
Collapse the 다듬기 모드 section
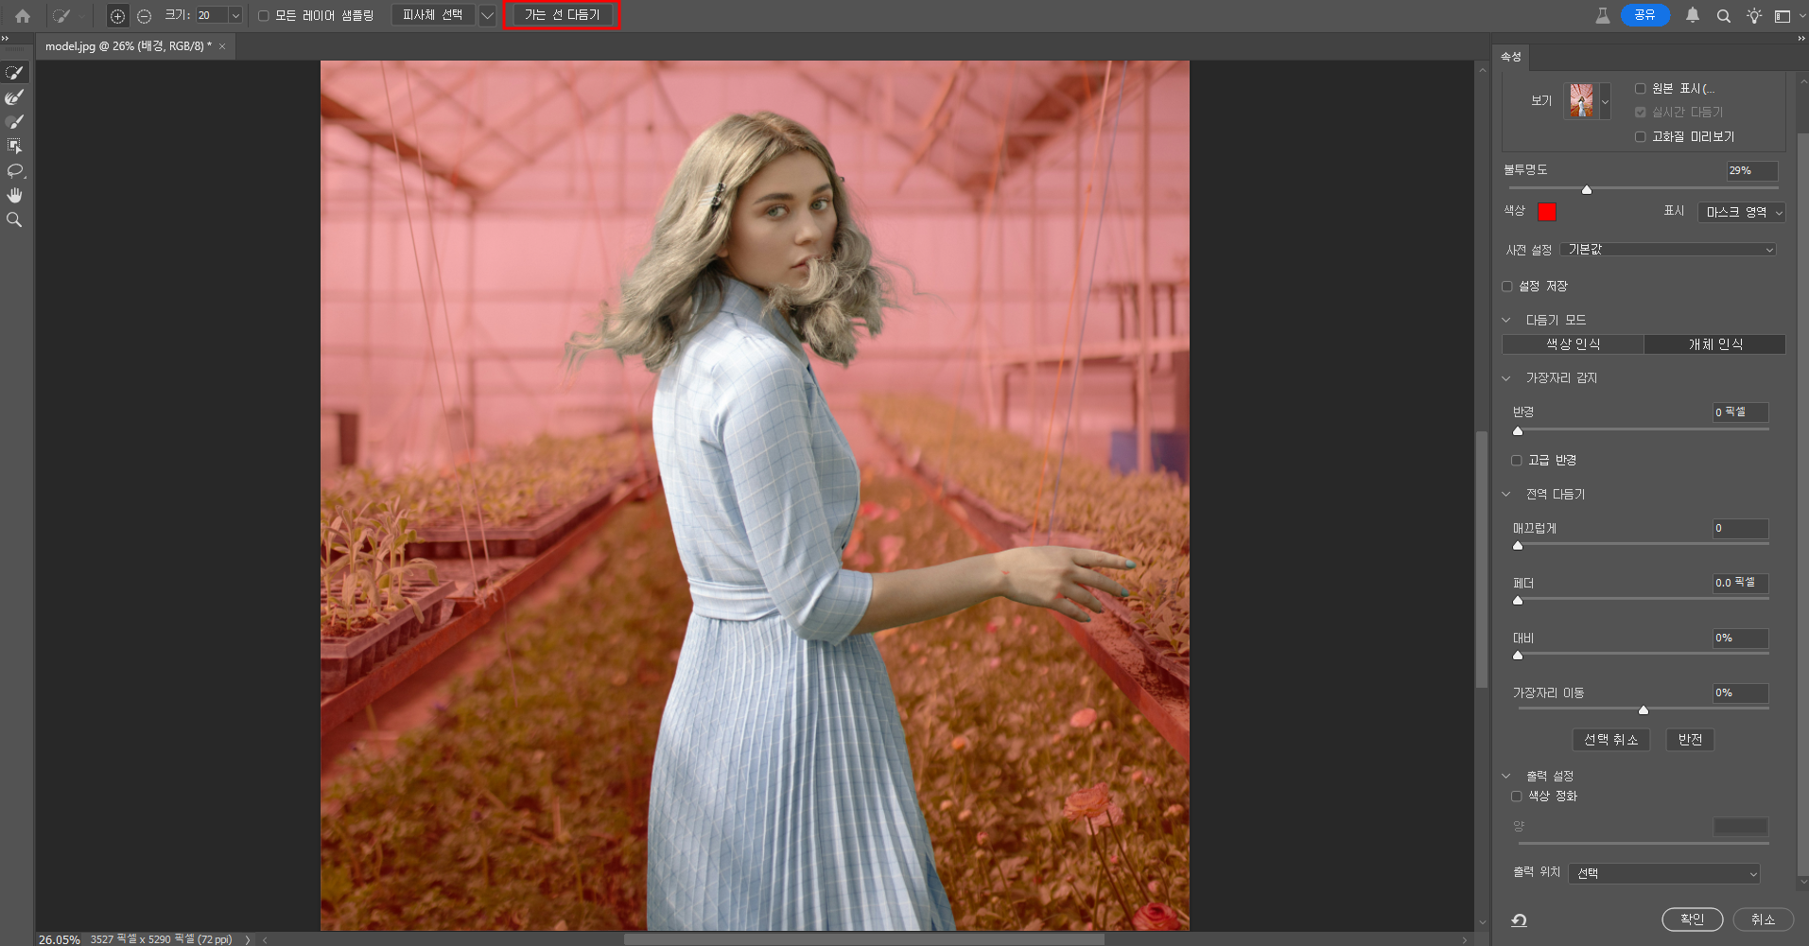point(1506,320)
